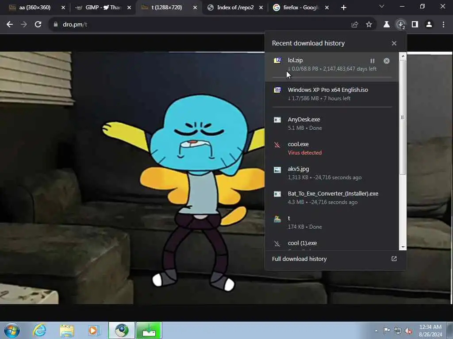Switch to firefox Google search tab
Image resolution: width=453 pixels, height=339 pixels.
click(300, 8)
